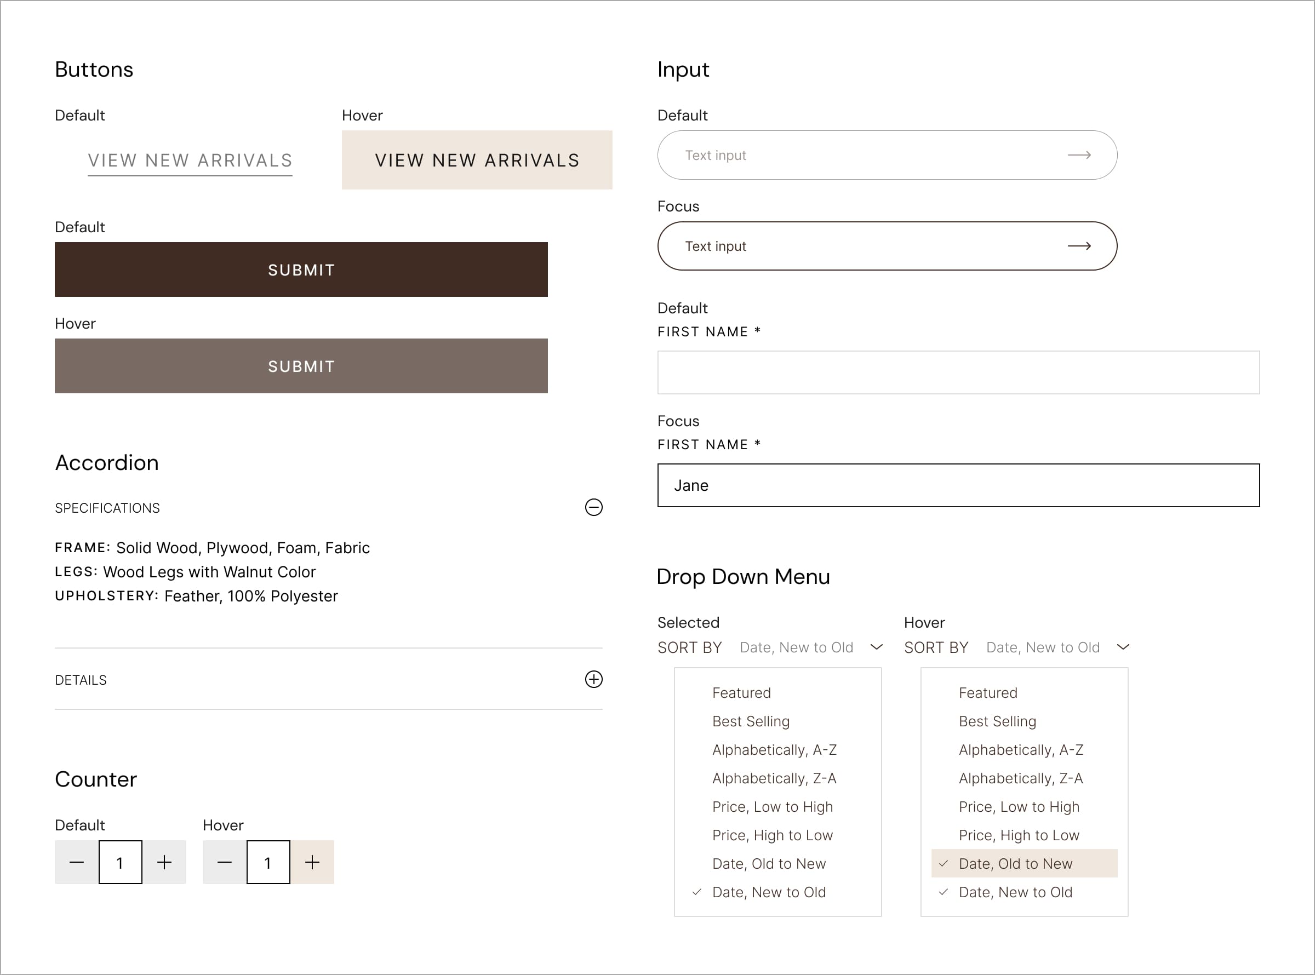This screenshot has width=1315, height=975.
Task: Click the chevron of the Selected sort dropdown
Action: [877, 647]
